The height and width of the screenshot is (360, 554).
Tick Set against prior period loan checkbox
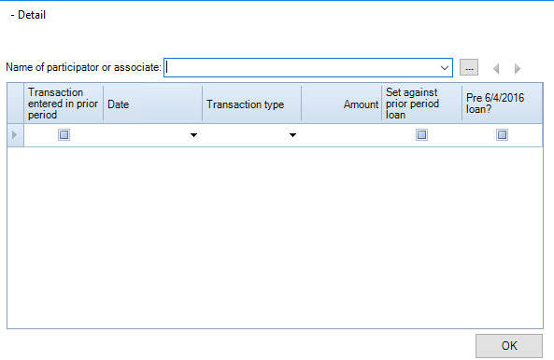[x=421, y=134]
